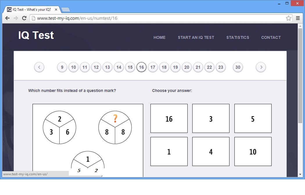Bookmark this page with the star icon

coord(288,18)
